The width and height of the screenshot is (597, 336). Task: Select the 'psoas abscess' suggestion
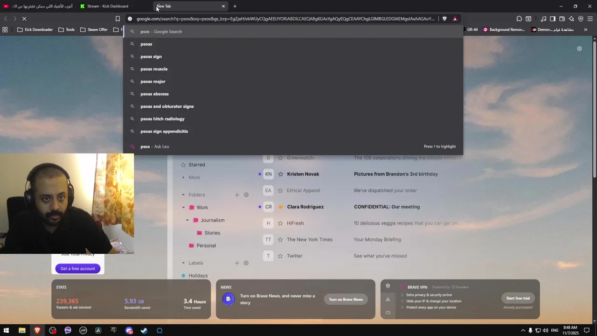[x=293, y=94]
